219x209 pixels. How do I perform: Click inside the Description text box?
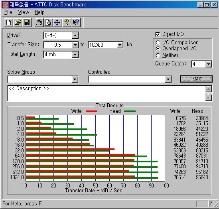coord(107,93)
